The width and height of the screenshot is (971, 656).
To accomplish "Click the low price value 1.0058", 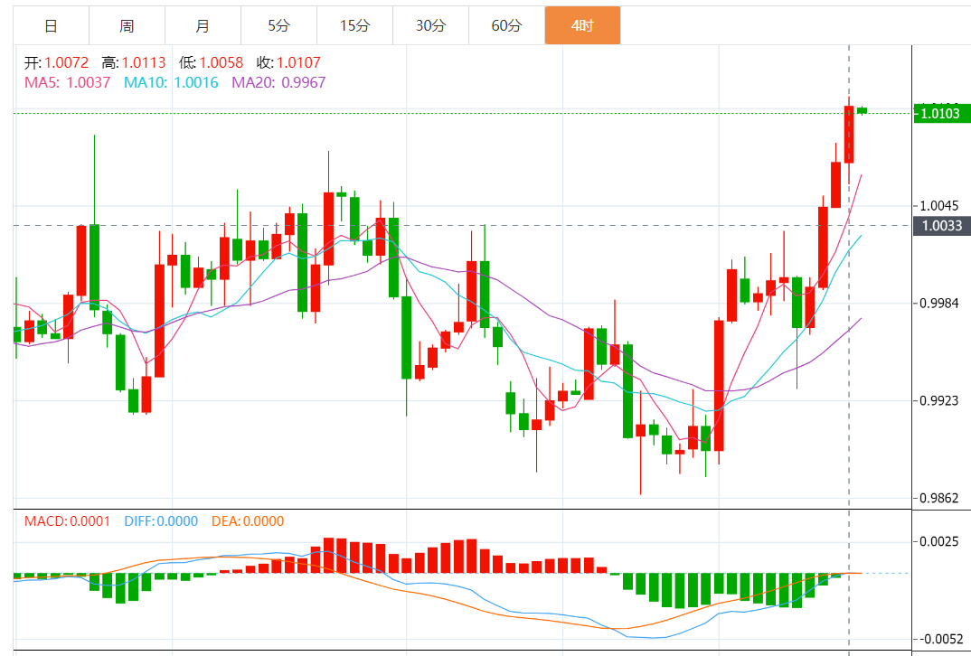I will click(222, 62).
